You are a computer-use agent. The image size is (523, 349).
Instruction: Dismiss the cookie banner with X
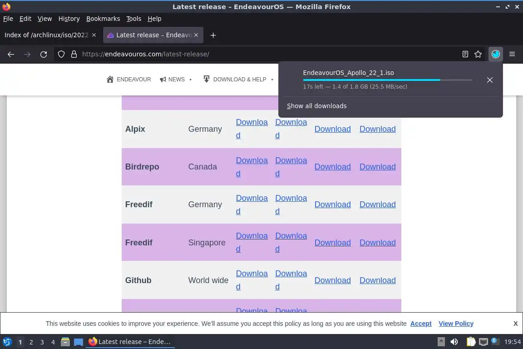click(x=515, y=323)
